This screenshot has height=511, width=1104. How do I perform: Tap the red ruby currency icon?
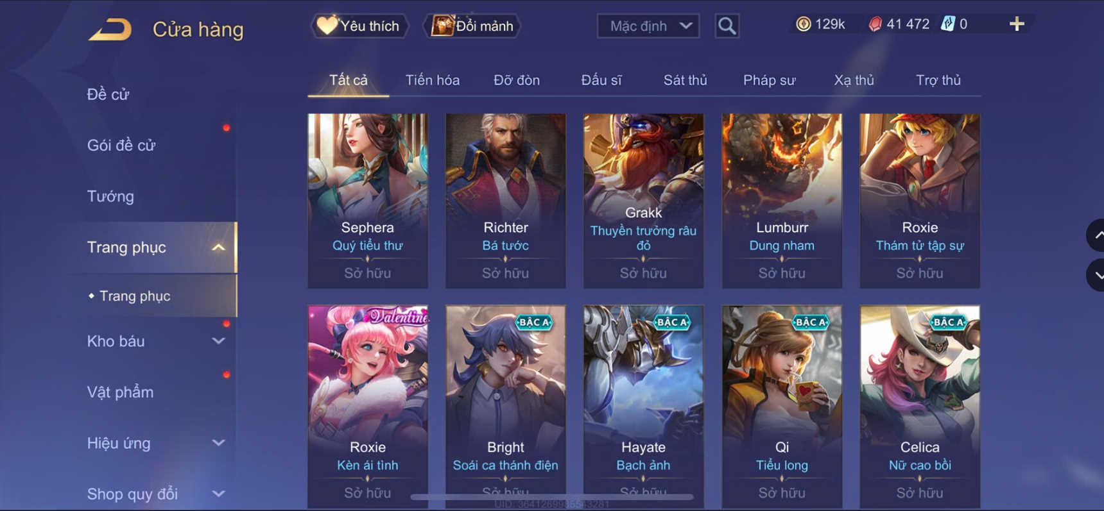875,24
